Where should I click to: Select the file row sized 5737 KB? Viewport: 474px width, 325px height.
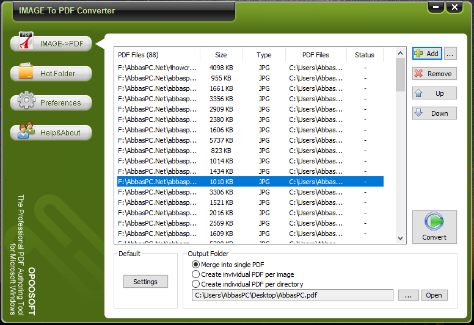coord(250,140)
